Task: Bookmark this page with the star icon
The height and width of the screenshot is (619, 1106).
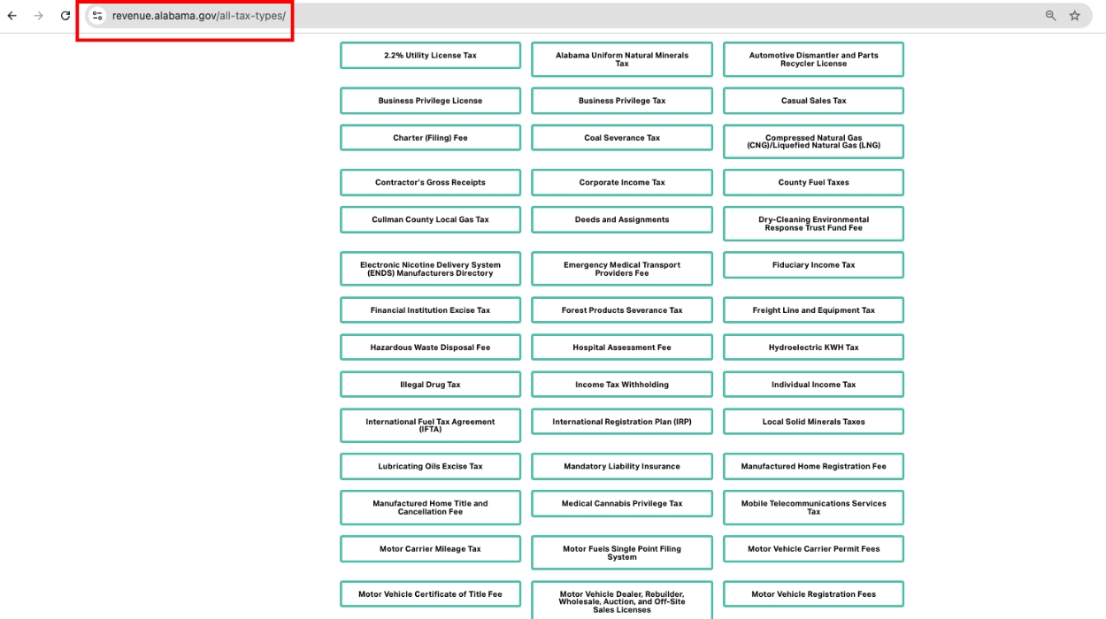Action: click(1074, 16)
